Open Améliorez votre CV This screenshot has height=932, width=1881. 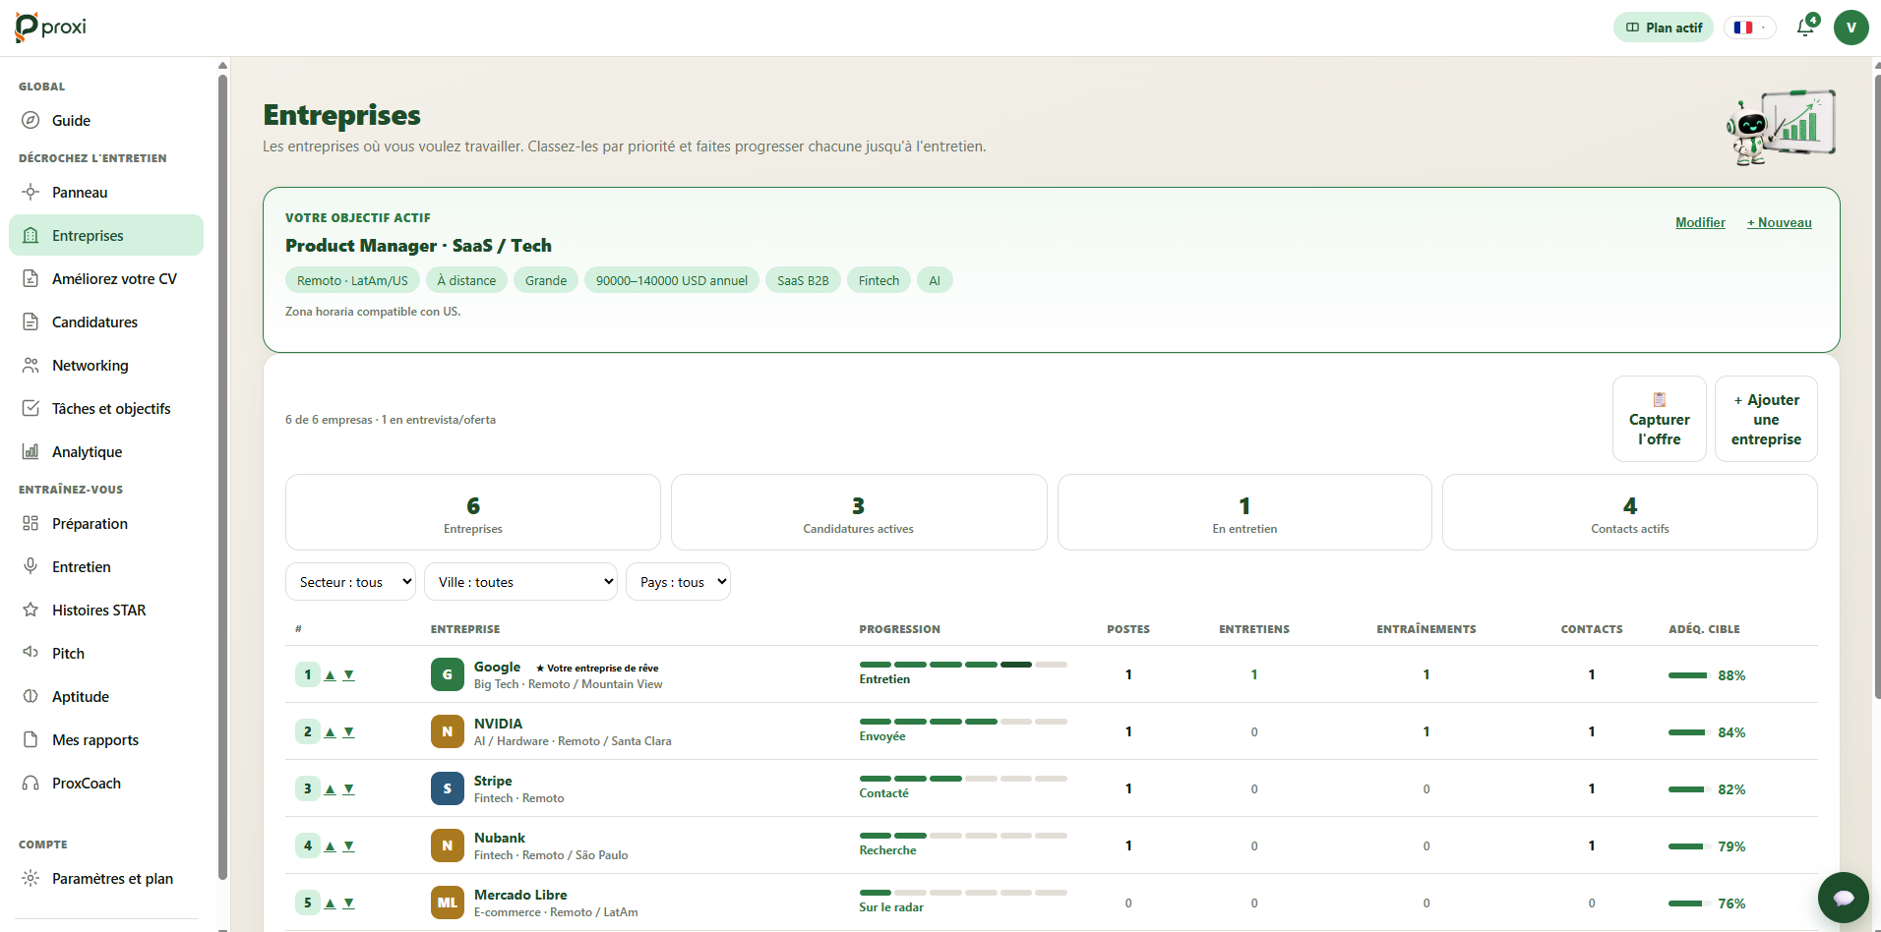[x=106, y=279]
